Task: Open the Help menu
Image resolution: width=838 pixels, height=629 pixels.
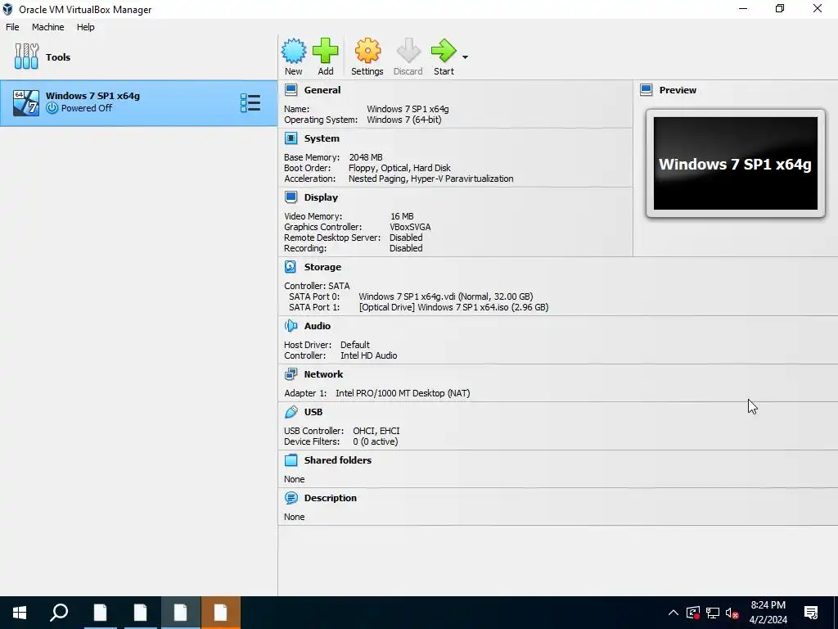Action: (x=85, y=27)
